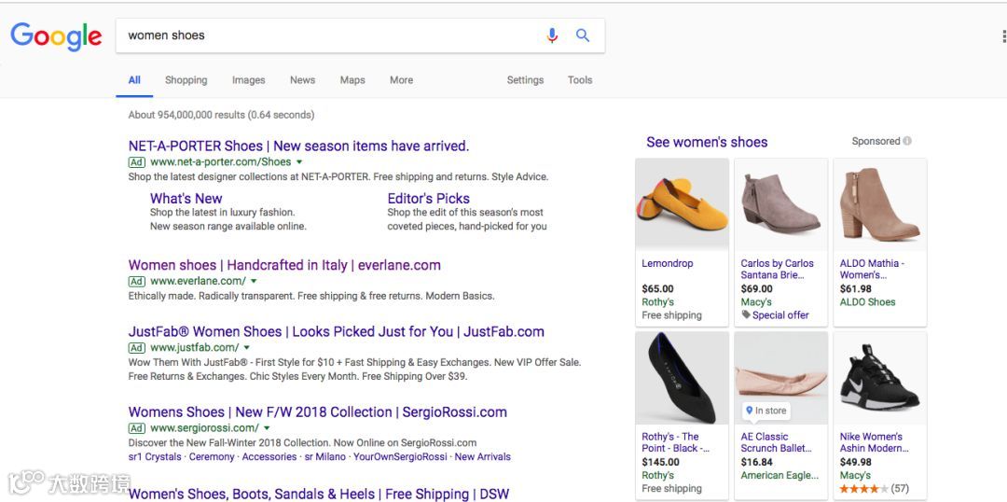Screen dimensions: 1007x502
Task: Click the www.everlane.com/ URL text
Action: [x=199, y=281]
